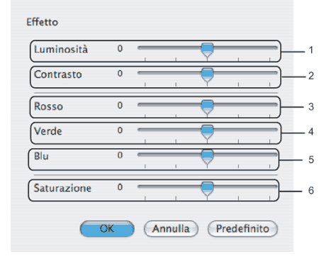Click the Saturazione slider's leftmost tick mark
The image size is (319, 261).
(x=145, y=198)
